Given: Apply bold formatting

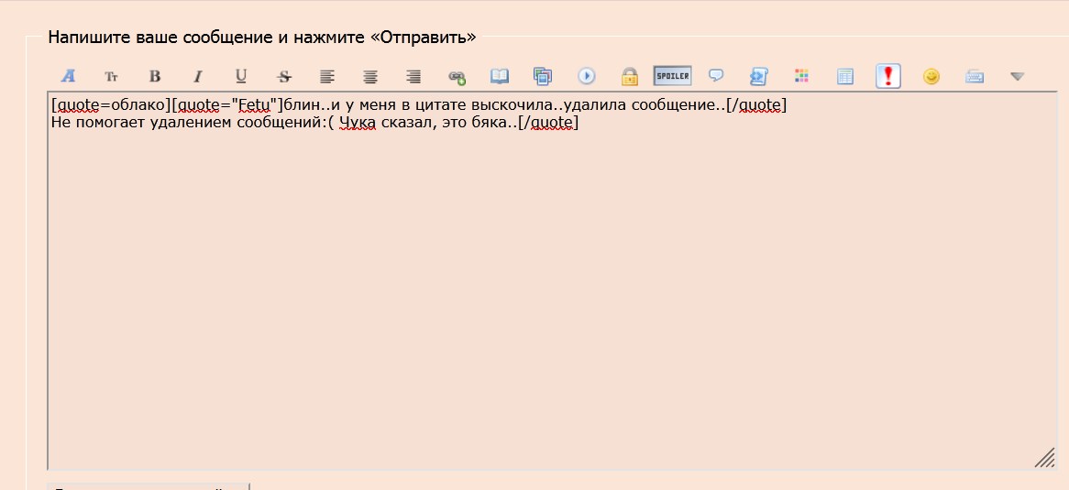Looking at the screenshot, I should 155,76.
